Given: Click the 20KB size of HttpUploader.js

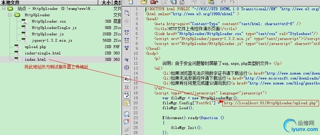Looking at the screenshot, I should point(107,34).
